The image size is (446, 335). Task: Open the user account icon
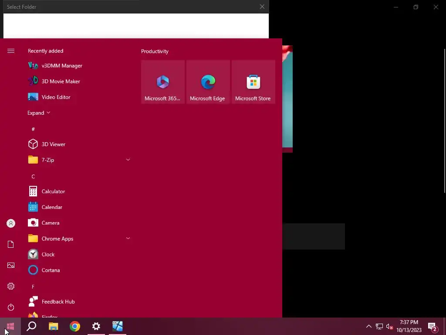(x=11, y=223)
